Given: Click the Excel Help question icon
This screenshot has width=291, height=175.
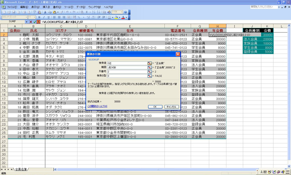Looking at the screenshot, I should (x=126, y=12).
